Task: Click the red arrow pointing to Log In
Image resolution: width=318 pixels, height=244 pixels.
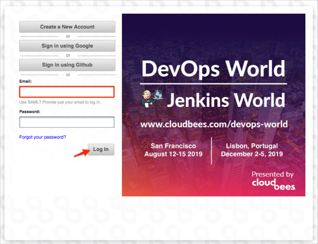Action: pos(80,153)
